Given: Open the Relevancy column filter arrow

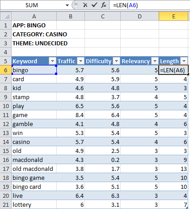Looking at the screenshot, I should click(155, 61).
